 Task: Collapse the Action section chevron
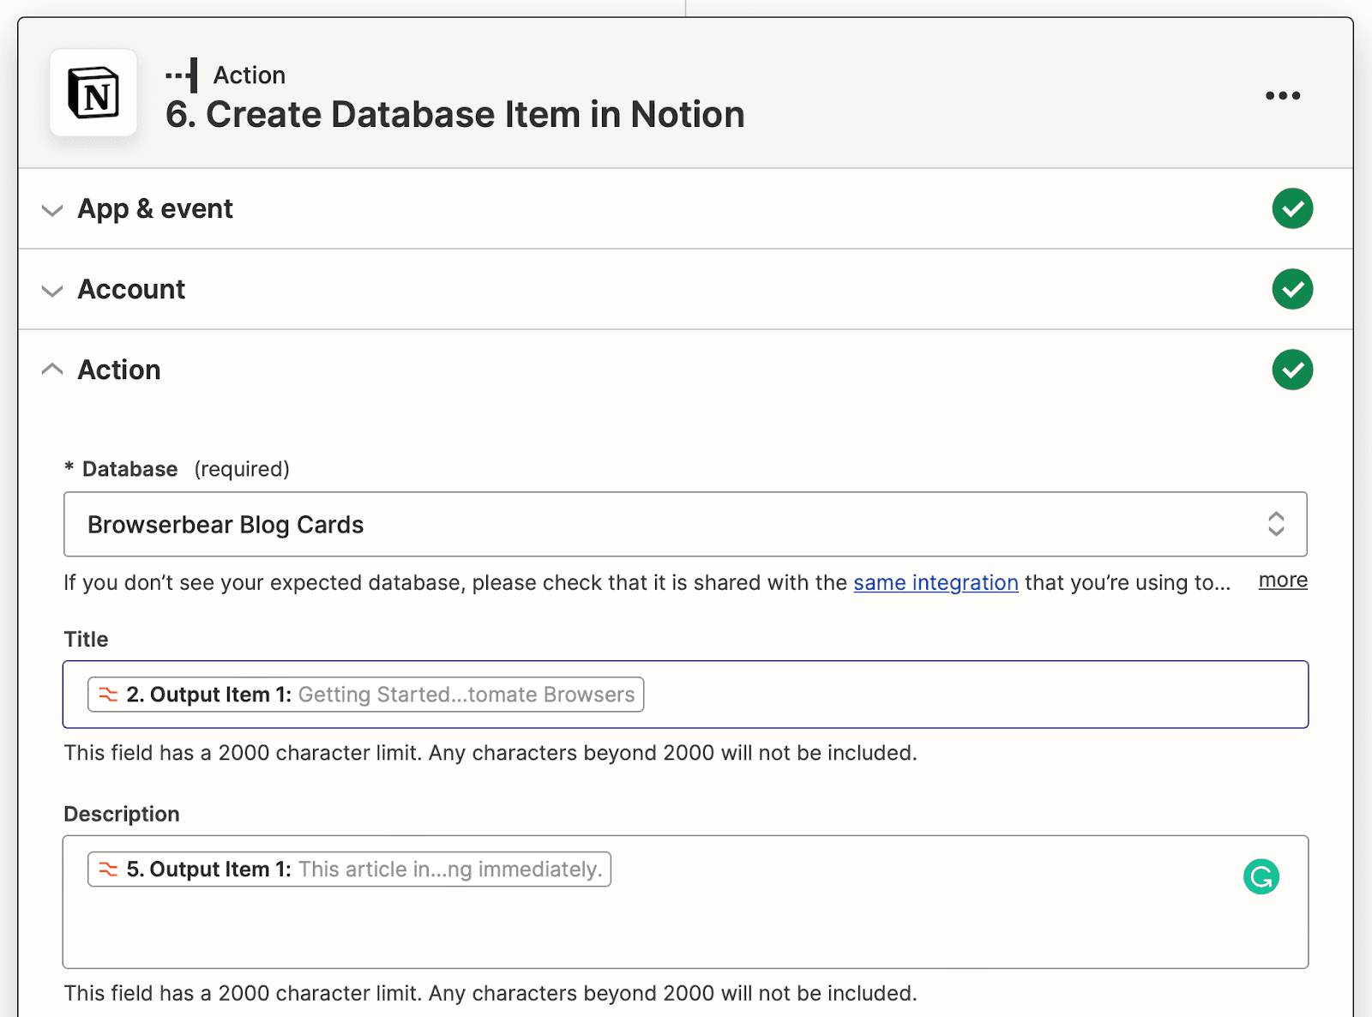[52, 370]
